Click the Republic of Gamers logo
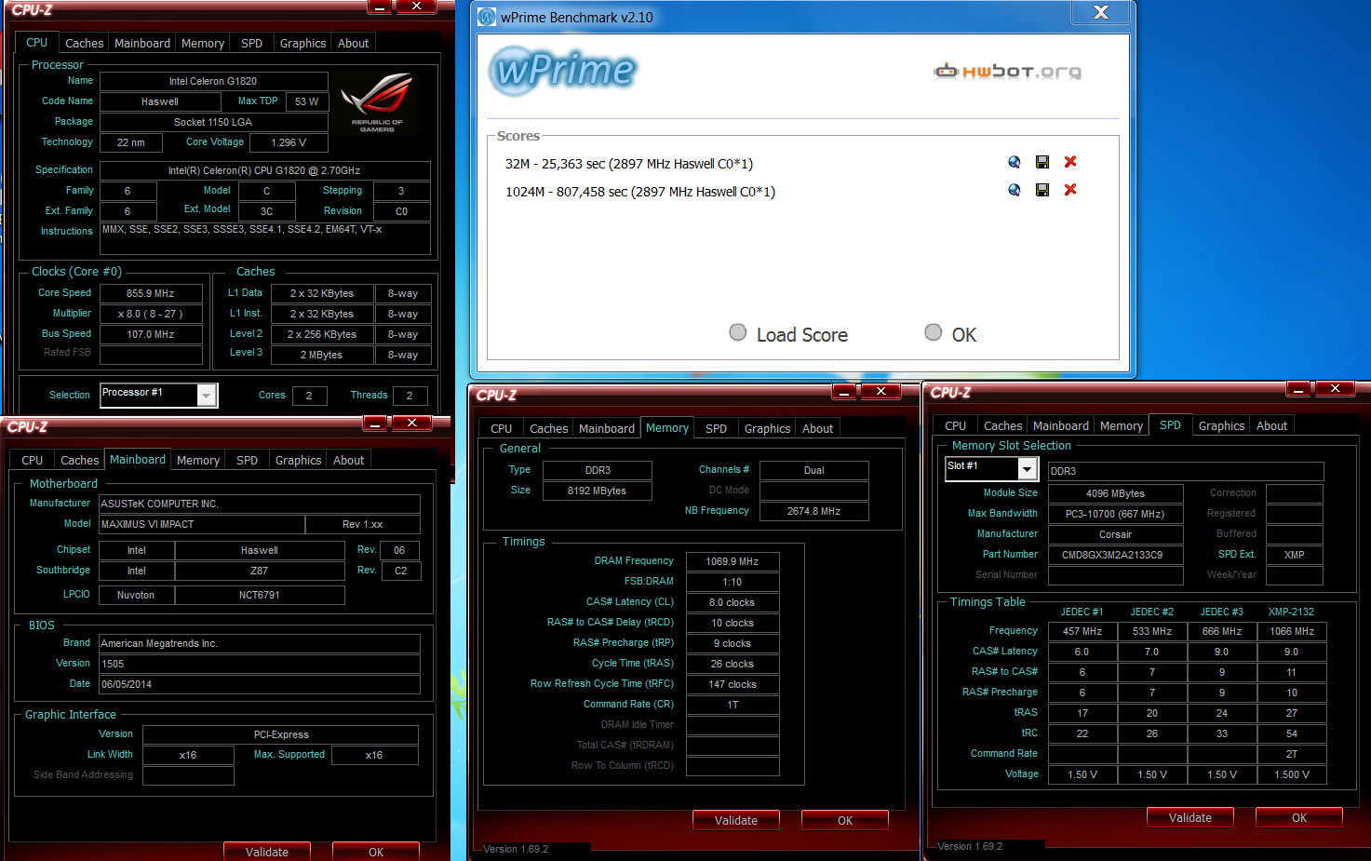1371x861 pixels. click(377, 102)
